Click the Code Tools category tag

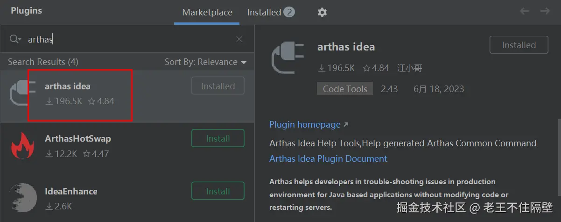pos(345,89)
